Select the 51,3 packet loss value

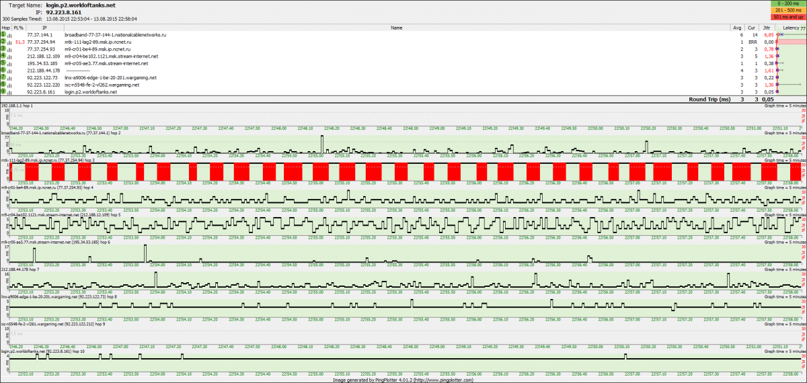pos(19,42)
